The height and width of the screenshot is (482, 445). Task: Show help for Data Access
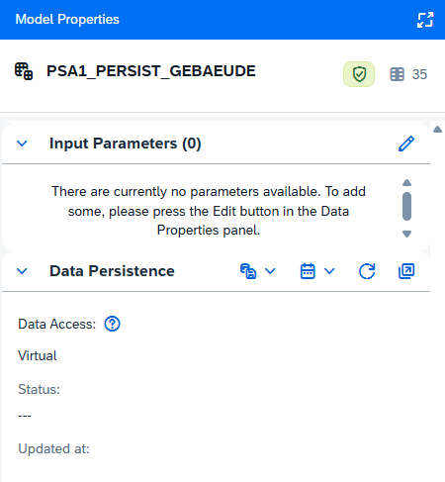pyautogui.click(x=112, y=324)
